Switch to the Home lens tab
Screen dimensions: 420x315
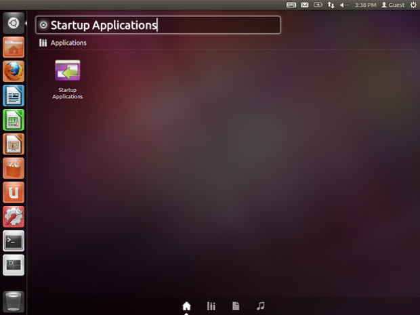(186, 306)
